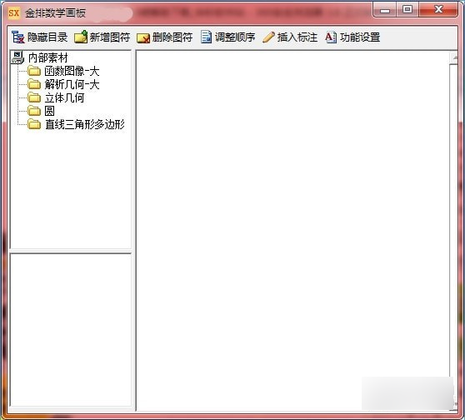Click the 功能设置 font icon

331,37
